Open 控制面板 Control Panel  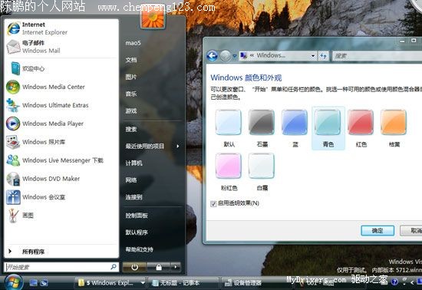[137, 216]
